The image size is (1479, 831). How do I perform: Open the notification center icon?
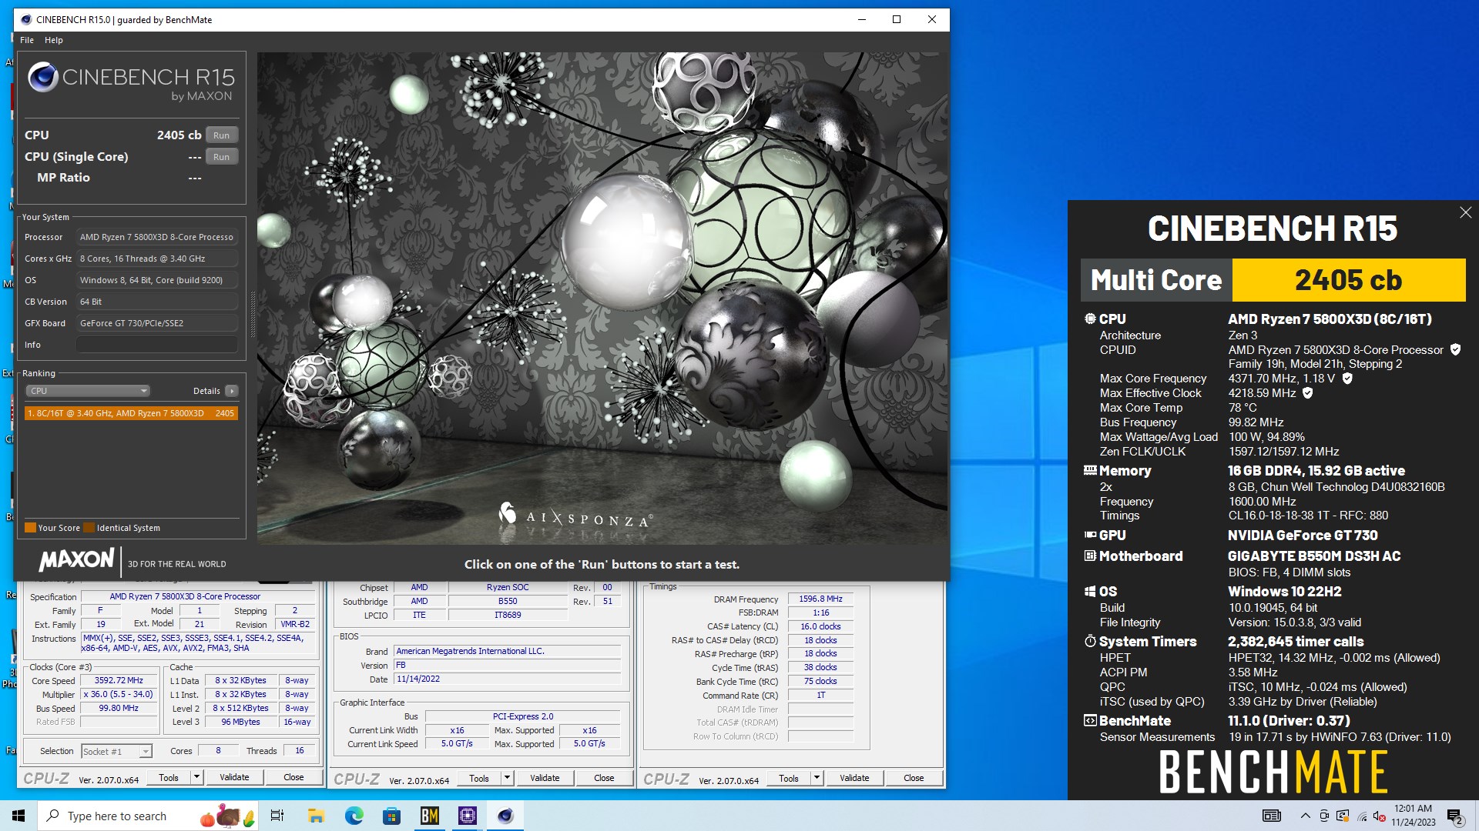tap(1455, 816)
